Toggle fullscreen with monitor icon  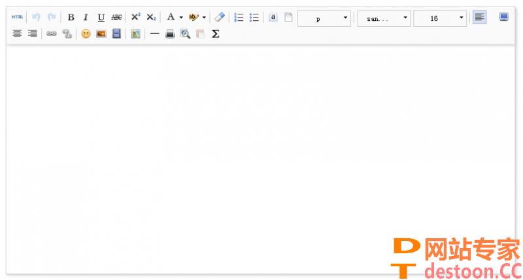tap(503, 18)
